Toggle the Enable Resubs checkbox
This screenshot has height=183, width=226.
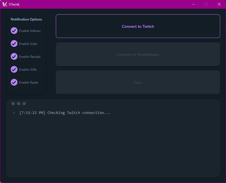click(x=14, y=56)
